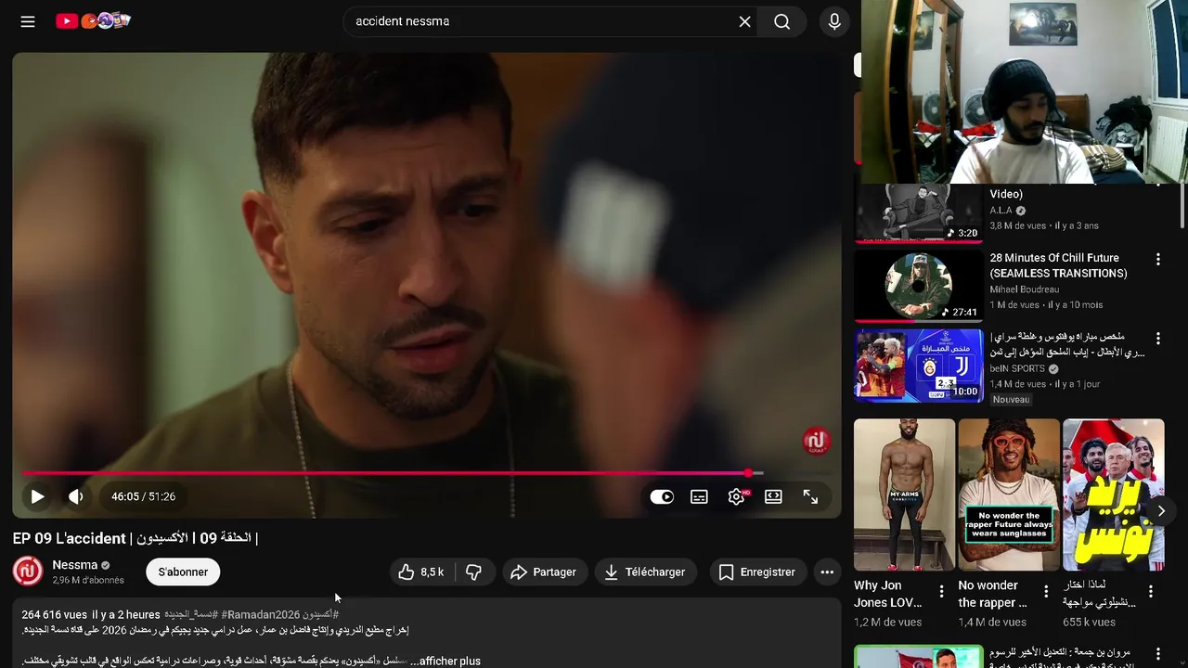Turn on subtitles/closed captions
Image resolution: width=1188 pixels, height=668 pixels.
699,496
